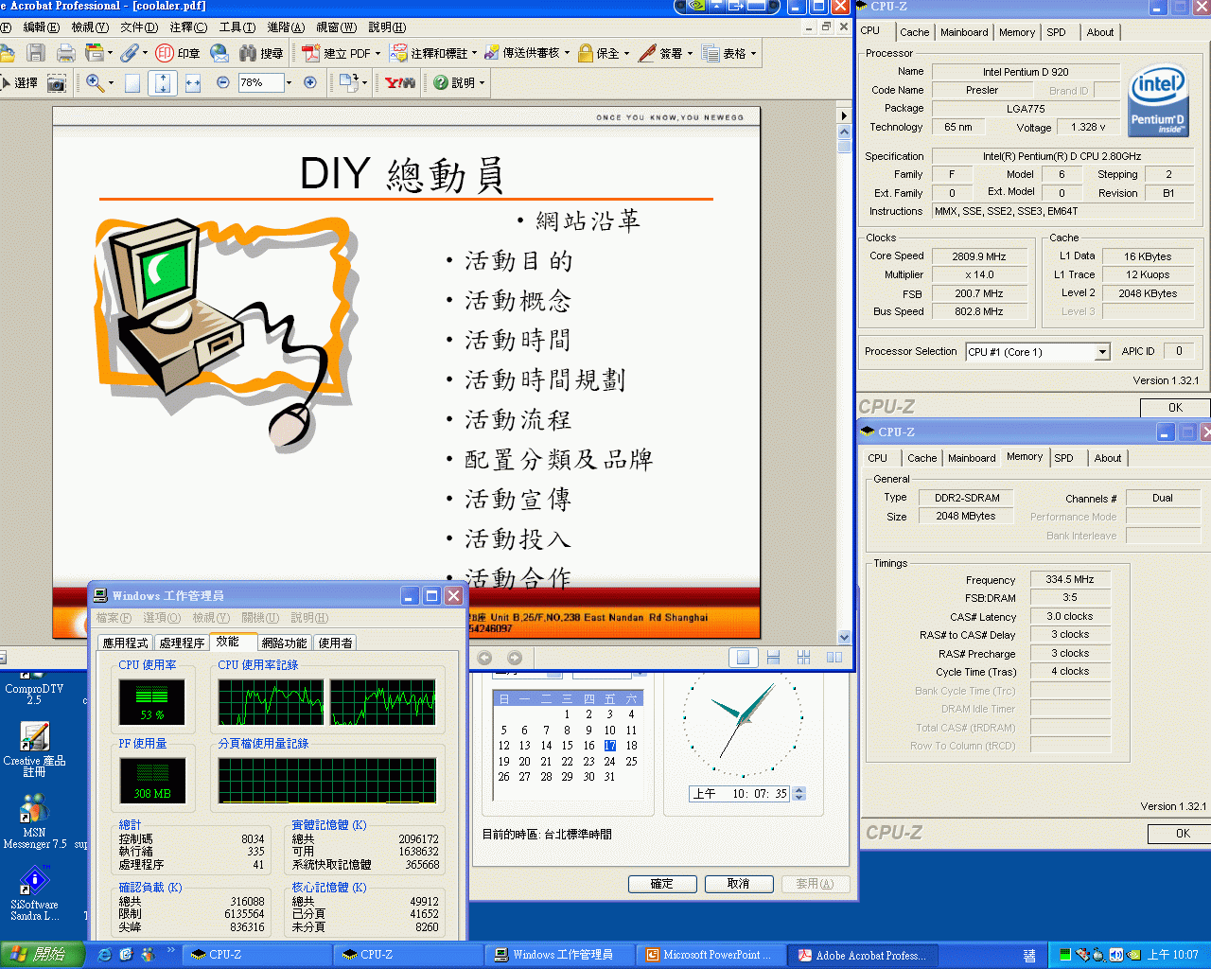The width and height of the screenshot is (1211, 969).
Task: Expand the 說明 help toolbar dropdown
Action: click(x=482, y=83)
